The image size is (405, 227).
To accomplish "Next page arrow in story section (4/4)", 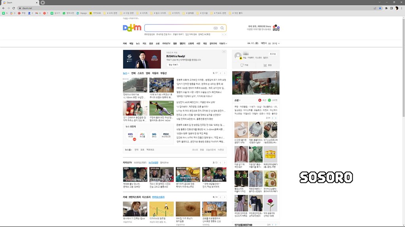I will [225, 197].
